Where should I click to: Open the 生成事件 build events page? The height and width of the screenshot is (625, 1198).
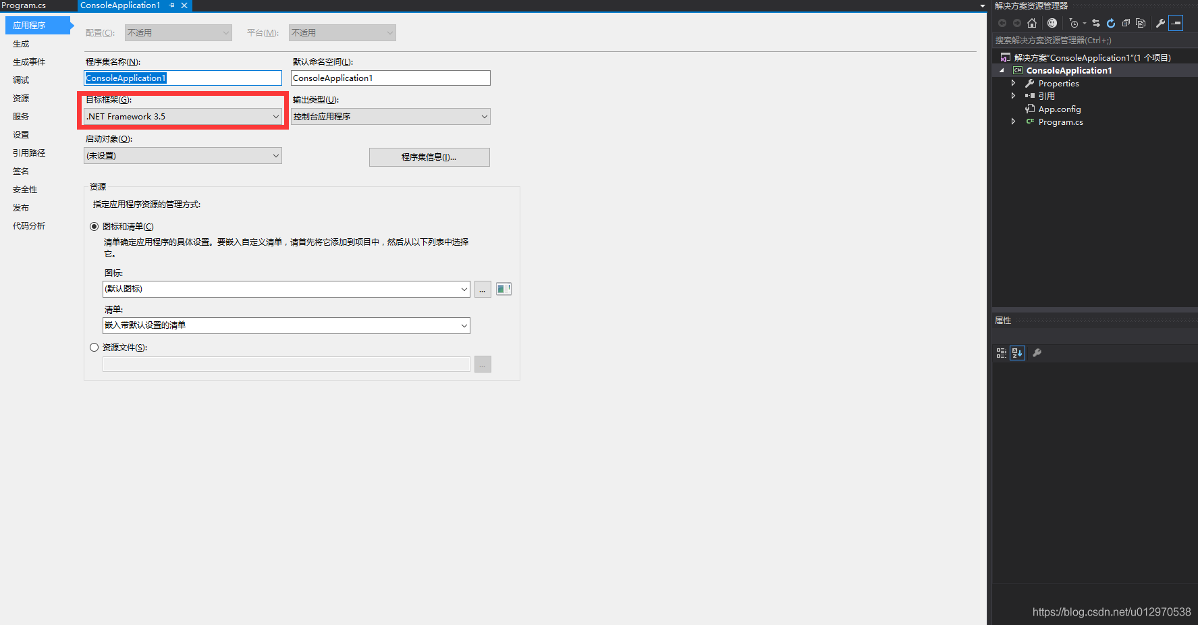tap(29, 62)
